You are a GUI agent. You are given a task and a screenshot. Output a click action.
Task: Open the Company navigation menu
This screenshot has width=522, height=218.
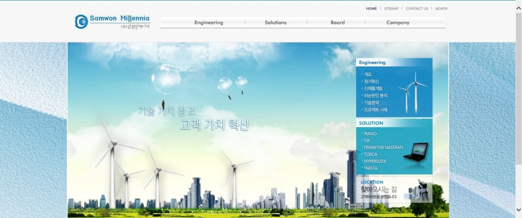[398, 23]
